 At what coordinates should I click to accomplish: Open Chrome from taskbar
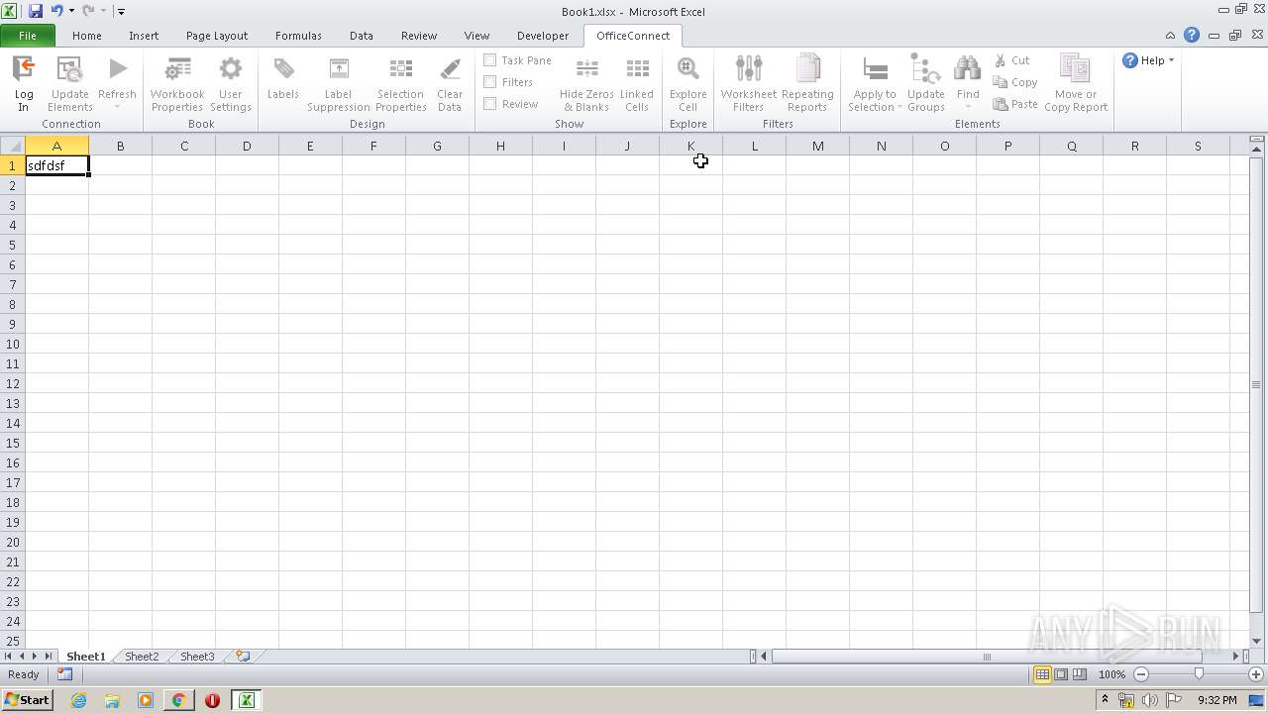tap(178, 700)
